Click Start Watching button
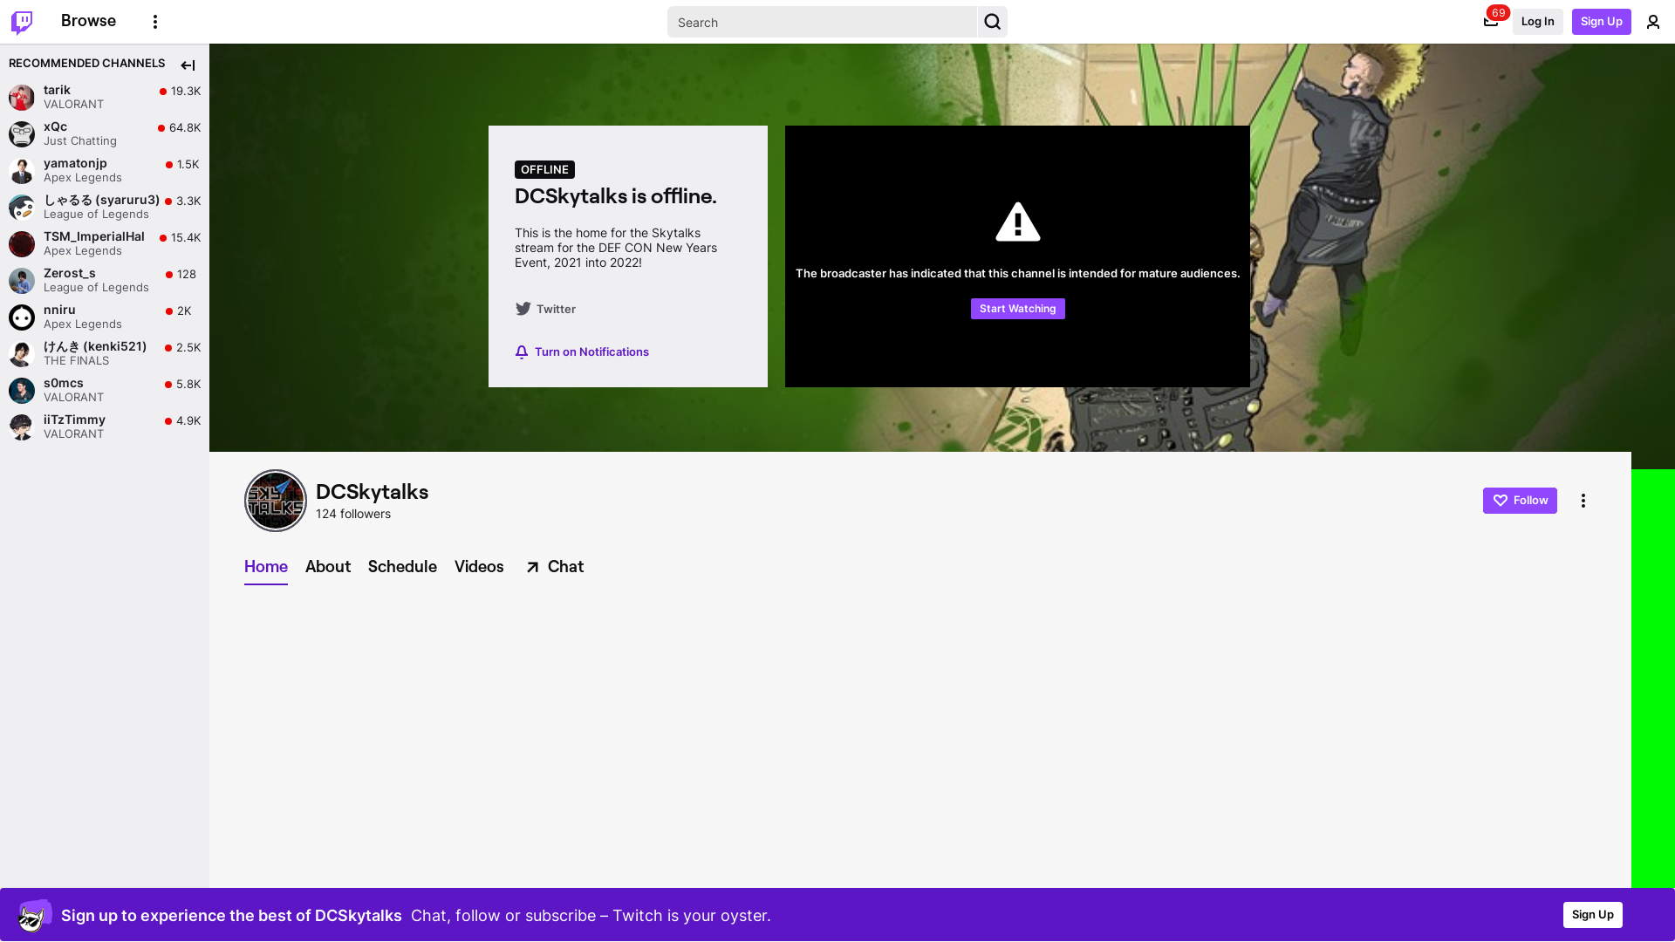The image size is (1675, 942). [x=1017, y=309]
